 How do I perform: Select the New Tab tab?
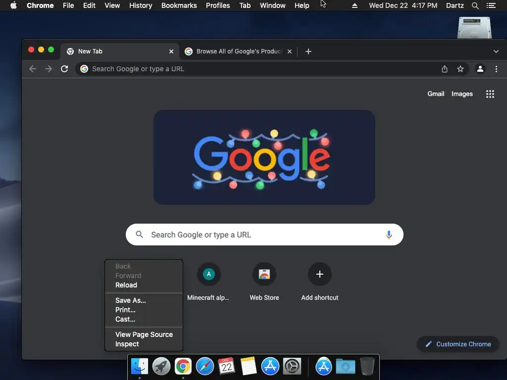pyautogui.click(x=120, y=51)
